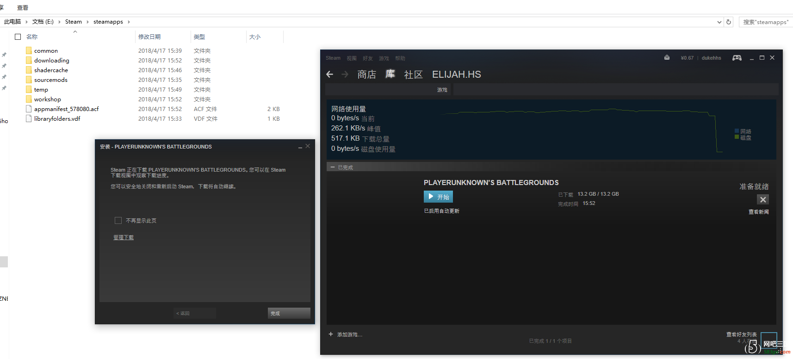The width and height of the screenshot is (793, 359).
Task: Expand the 文档 (E:) breadcrumb chevron
Action: click(59, 22)
